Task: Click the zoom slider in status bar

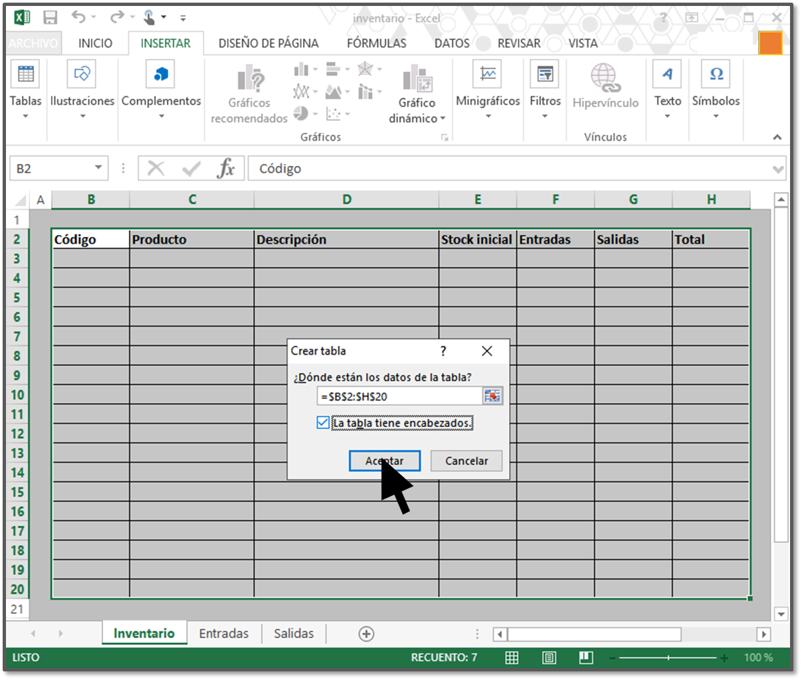Action: 668,657
